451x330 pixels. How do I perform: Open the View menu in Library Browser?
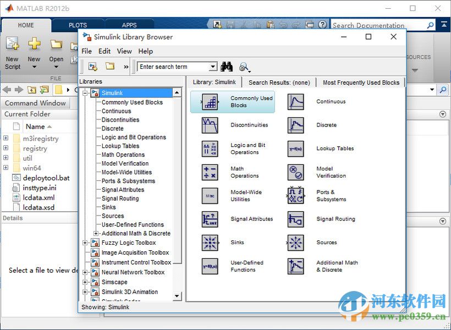coord(124,51)
